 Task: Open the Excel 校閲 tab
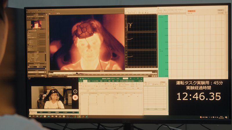109,81
